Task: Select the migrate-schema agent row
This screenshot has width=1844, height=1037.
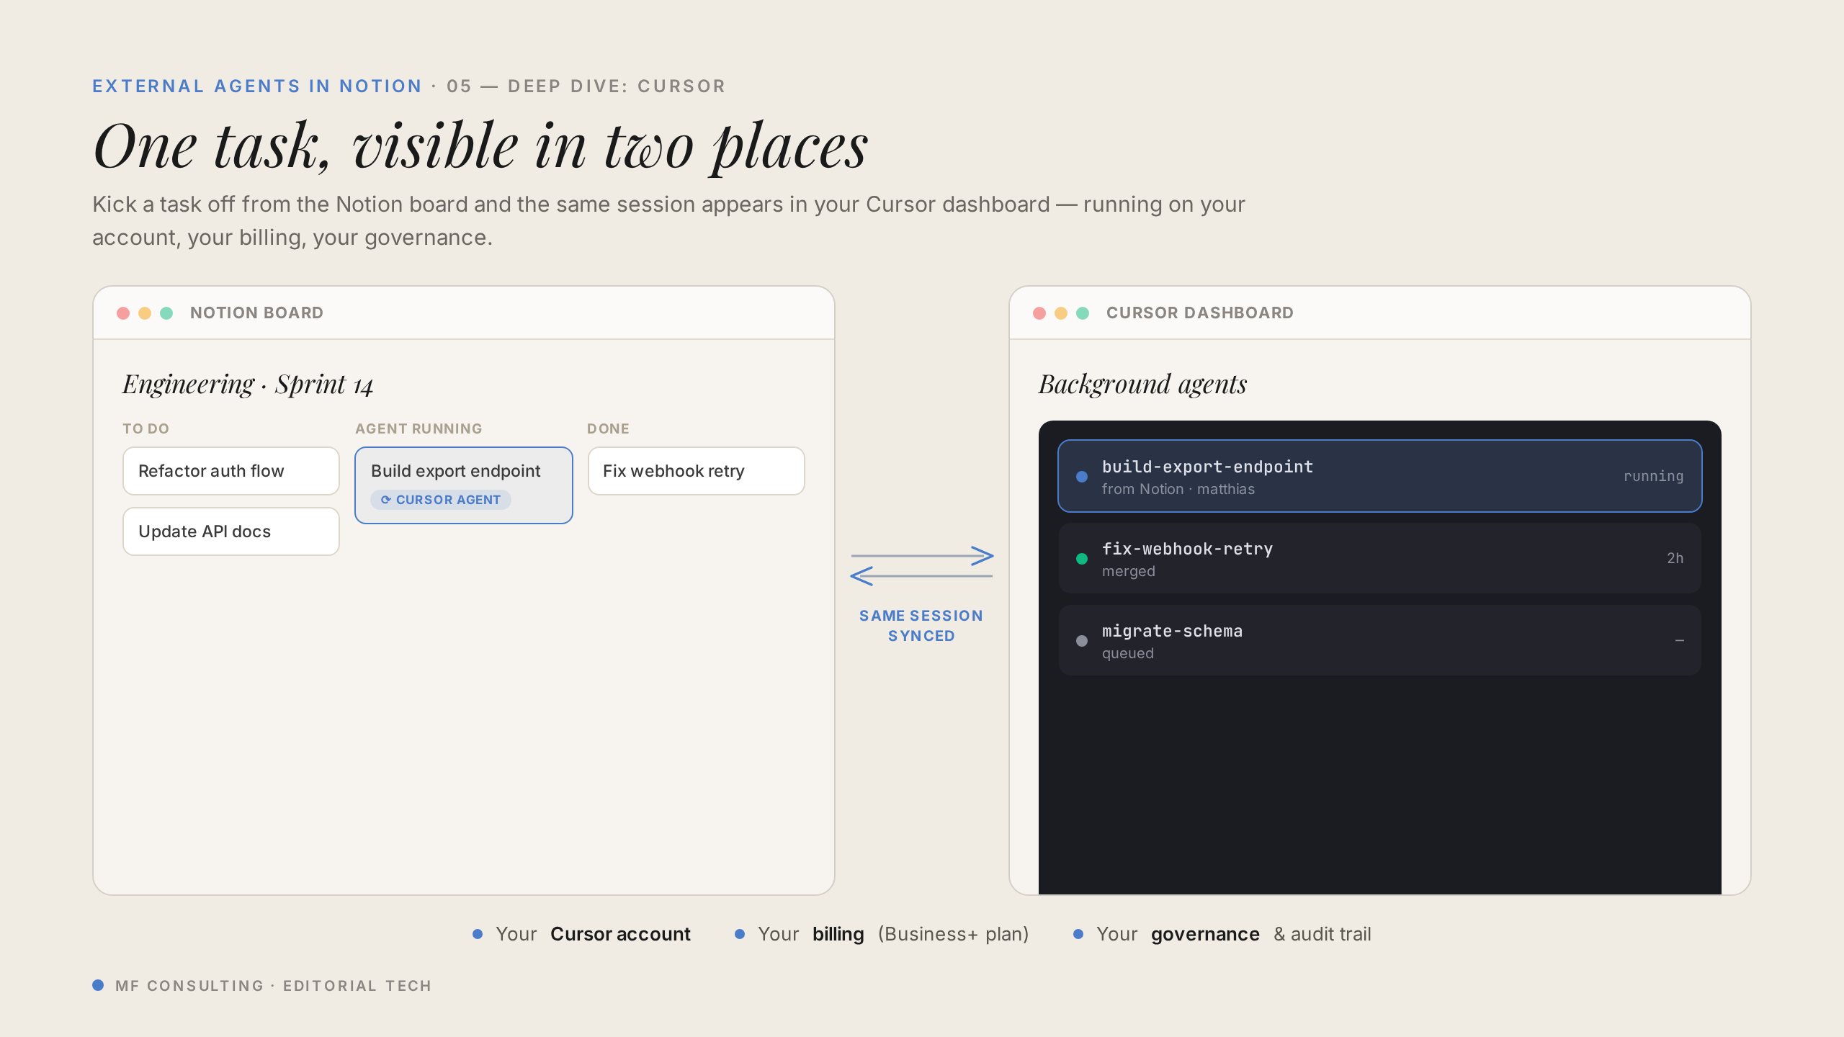Action: click(x=1380, y=640)
